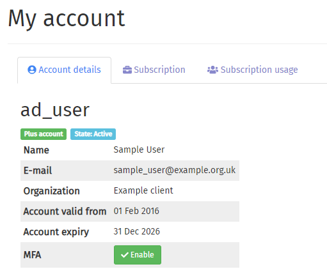Click the sample_user@example.org.uk email address
This screenshot has width=327, height=276.
point(175,171)
